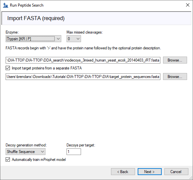Open the Decoy generation method dropdown
The width and height of the screenshot is (193, 180).
(x=25, y=152)
